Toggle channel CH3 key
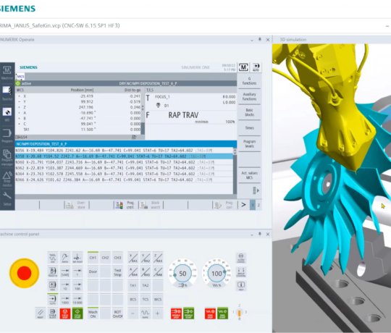The width and height of the screenshot is (391, 333). (x=118, y=258)
